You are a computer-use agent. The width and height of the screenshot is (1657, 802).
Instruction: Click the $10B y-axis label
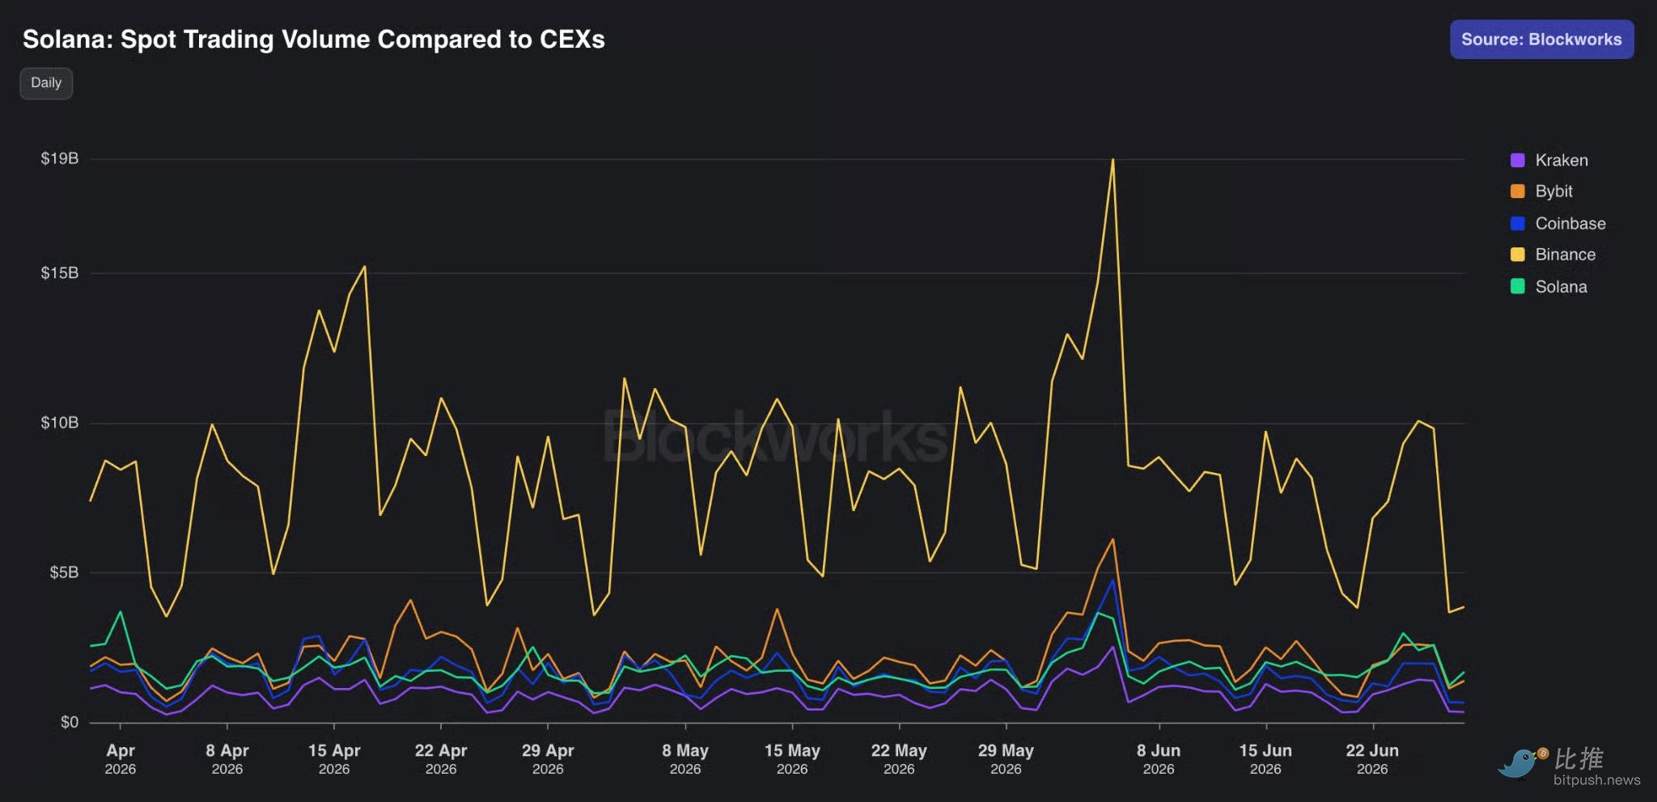pos(60,423)
